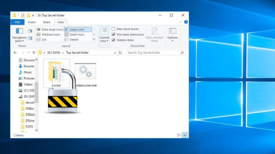Open Pictures in navigation pane

click(26, 78)
